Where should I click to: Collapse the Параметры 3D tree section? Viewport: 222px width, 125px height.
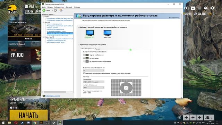(x=43, y=37)
